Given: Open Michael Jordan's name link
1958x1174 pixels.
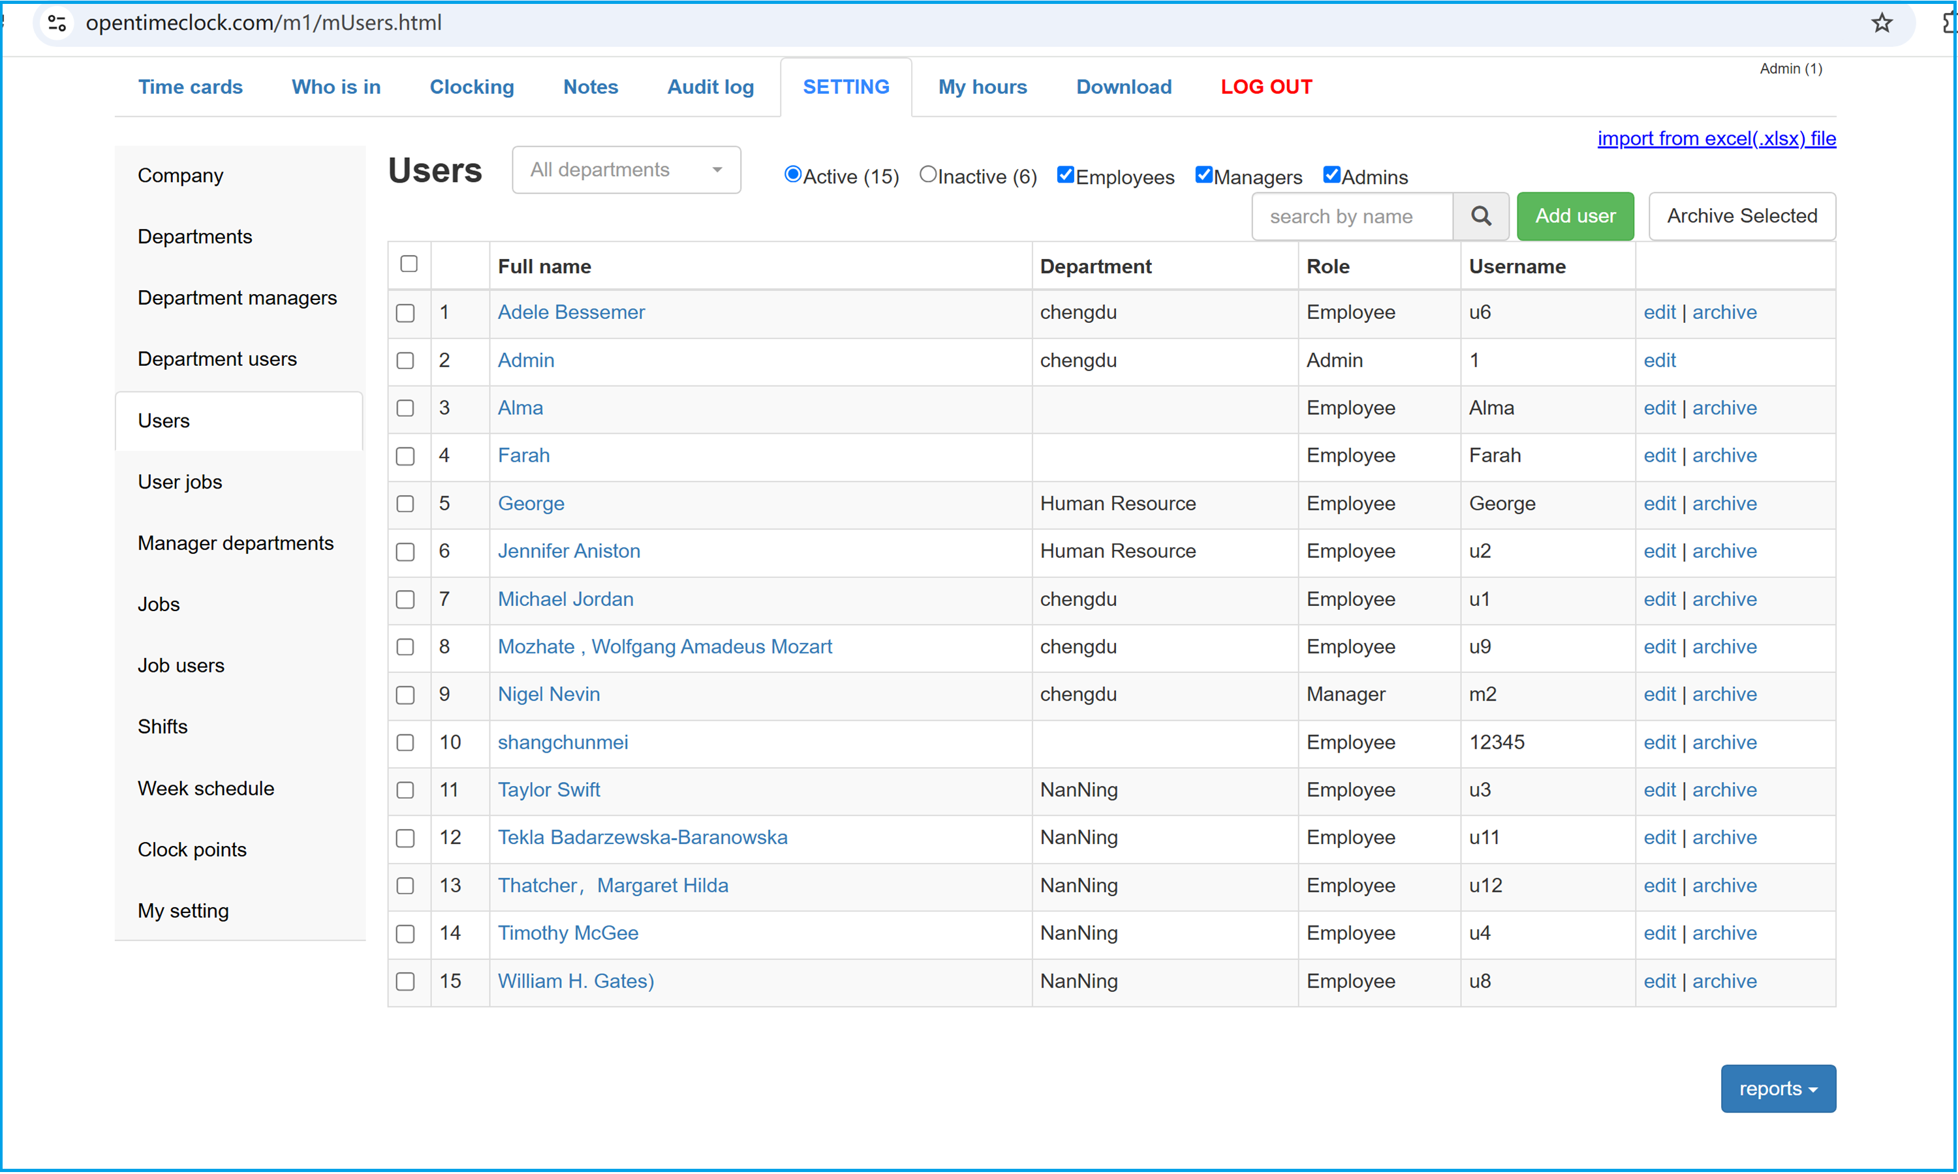Looking at the screenshot, I should coord(565,599).
